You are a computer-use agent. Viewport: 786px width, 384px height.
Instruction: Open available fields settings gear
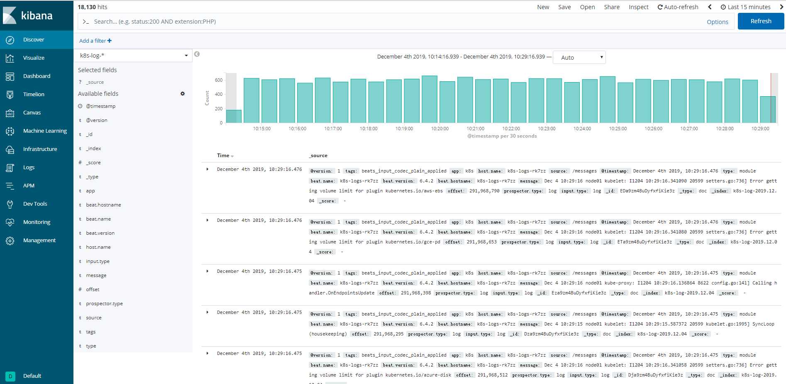(x=183, y=94)
